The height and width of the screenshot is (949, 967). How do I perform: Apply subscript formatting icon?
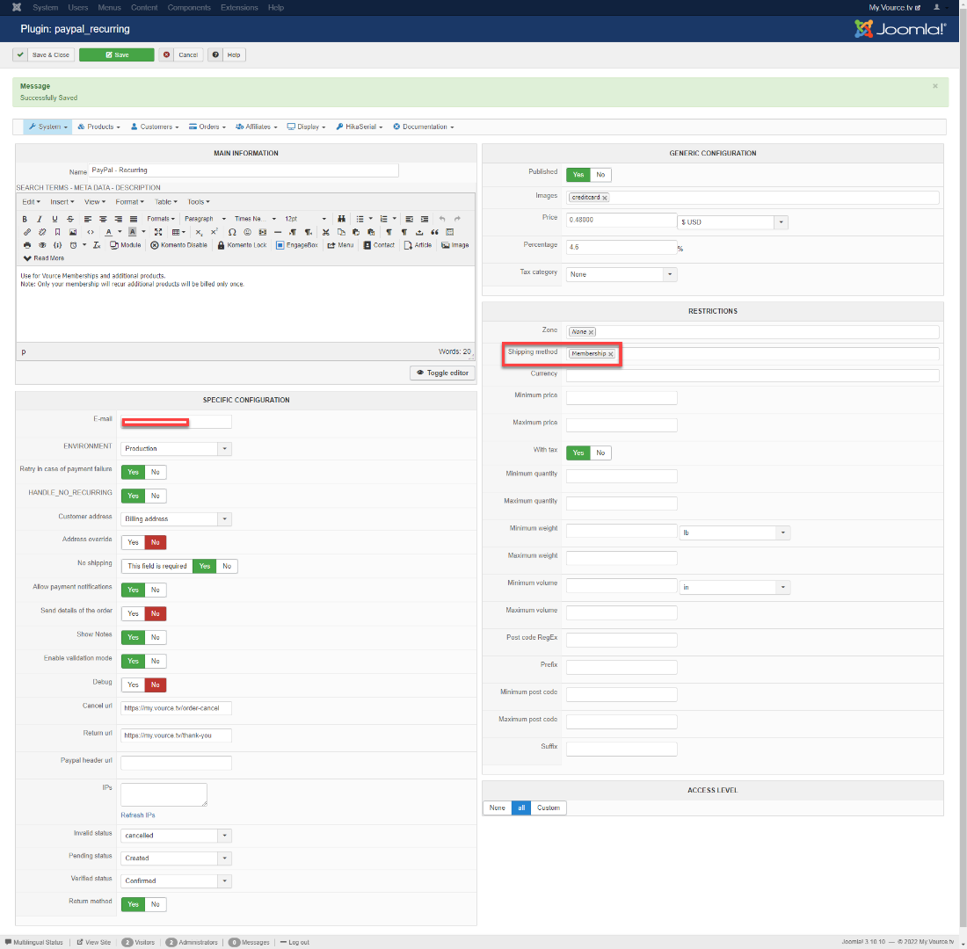200,233
